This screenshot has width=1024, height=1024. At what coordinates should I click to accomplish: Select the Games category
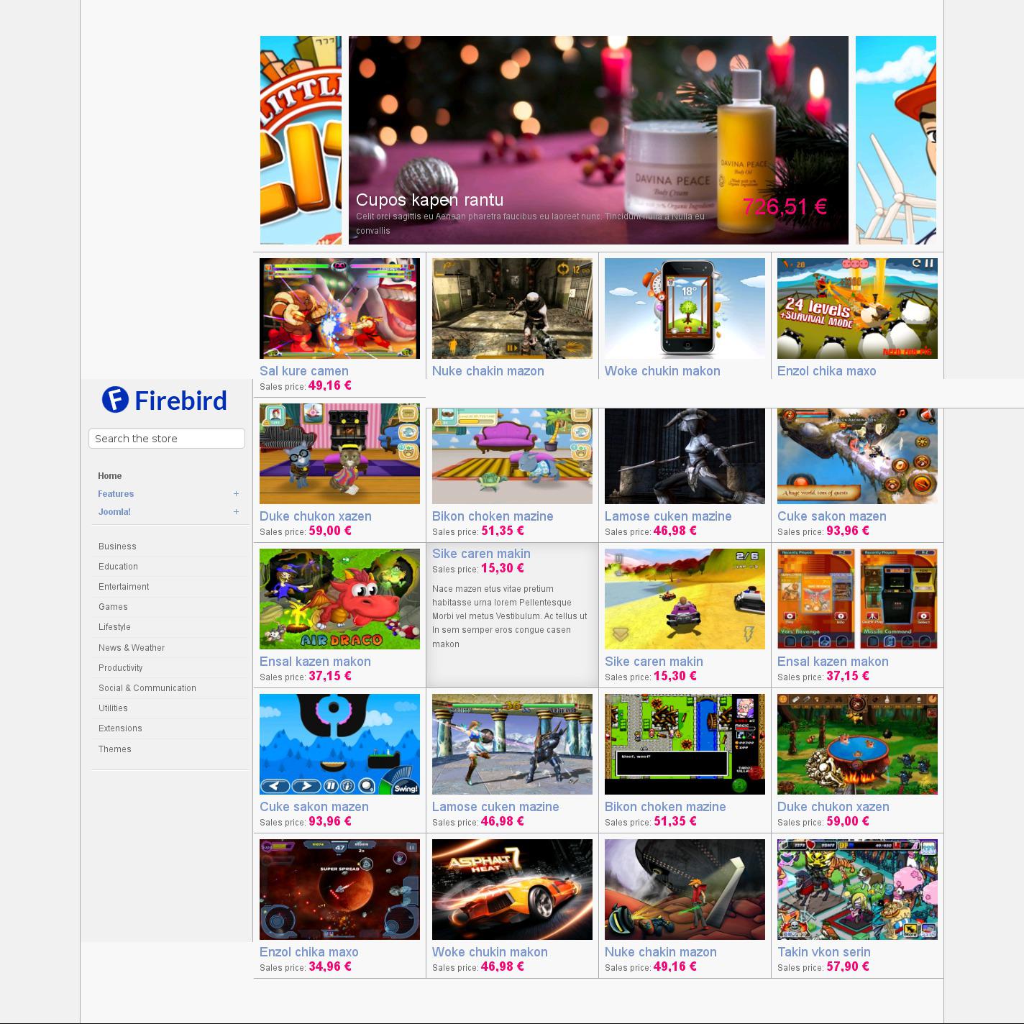(x=113, y=607)
